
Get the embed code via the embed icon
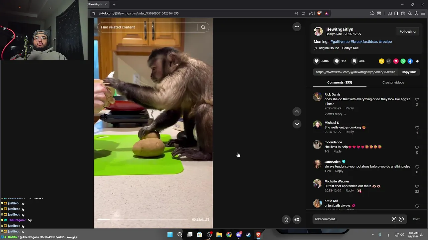point(389,61)
